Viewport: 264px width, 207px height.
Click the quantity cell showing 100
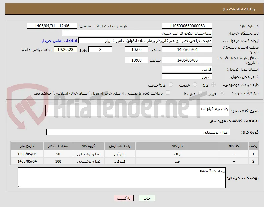pos(58,161)
